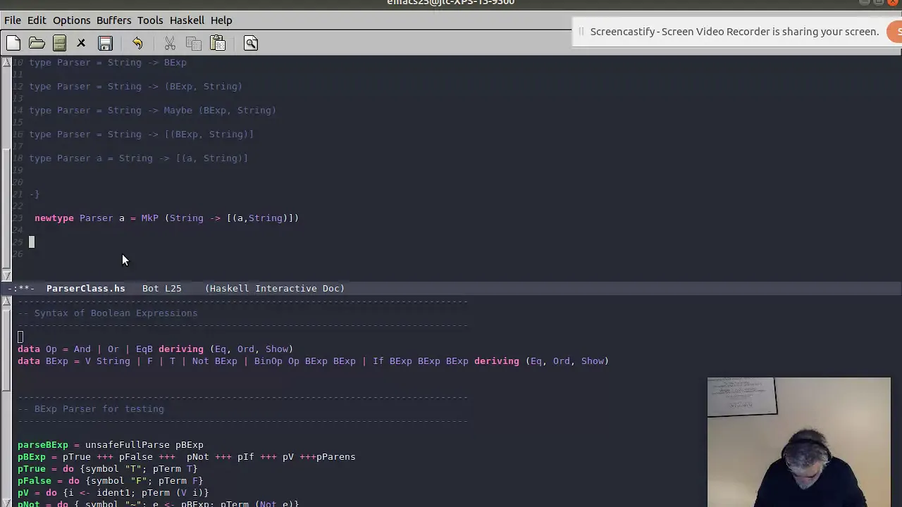Click the '-:**-' modified status in mode line

coord(20,288)
